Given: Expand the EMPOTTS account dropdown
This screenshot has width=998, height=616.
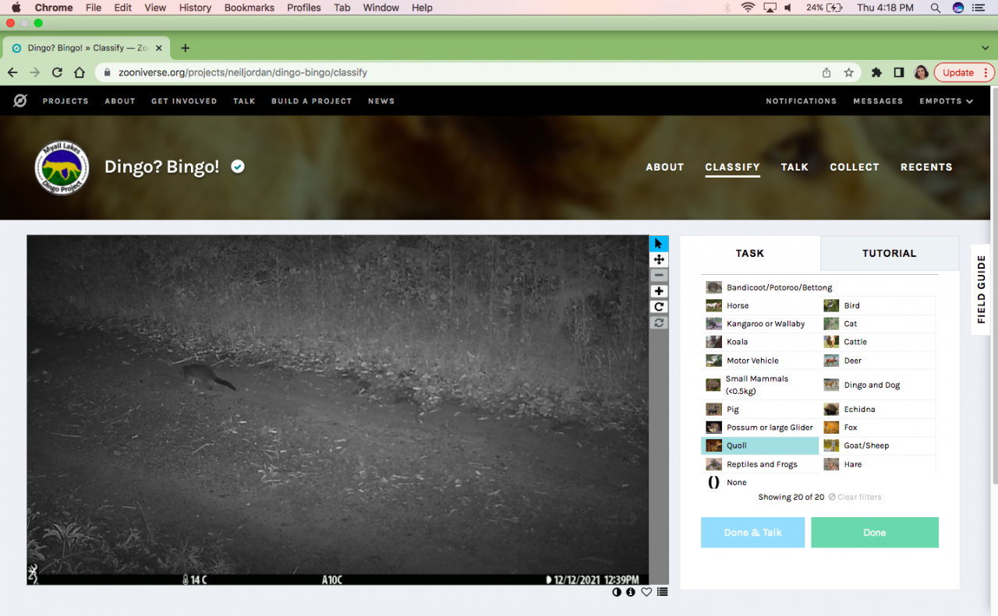Looking at the screenshot, I should pos(946,101).
